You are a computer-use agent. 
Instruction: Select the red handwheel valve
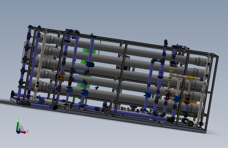point(169,96)
